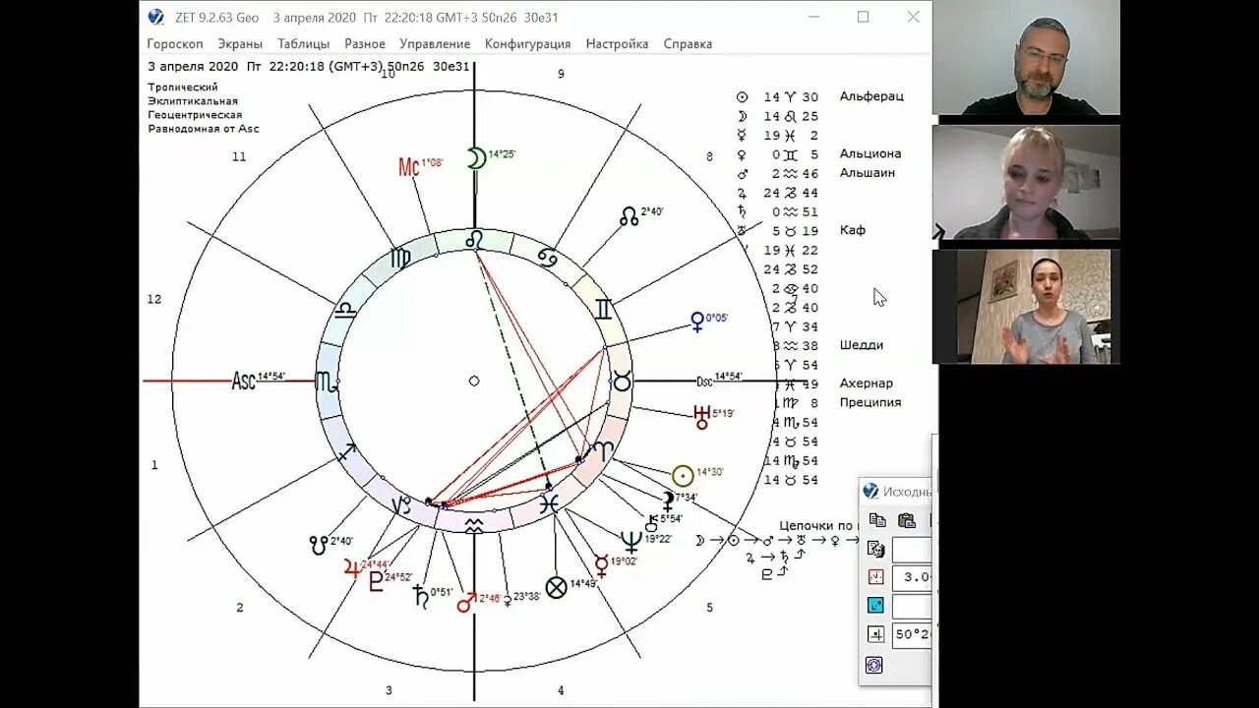Image resolution: width=1259 pixels, height=708 pixels.
Task: Click the coordinates crosshair icon in dialog
Action: [x=874, y=634]
